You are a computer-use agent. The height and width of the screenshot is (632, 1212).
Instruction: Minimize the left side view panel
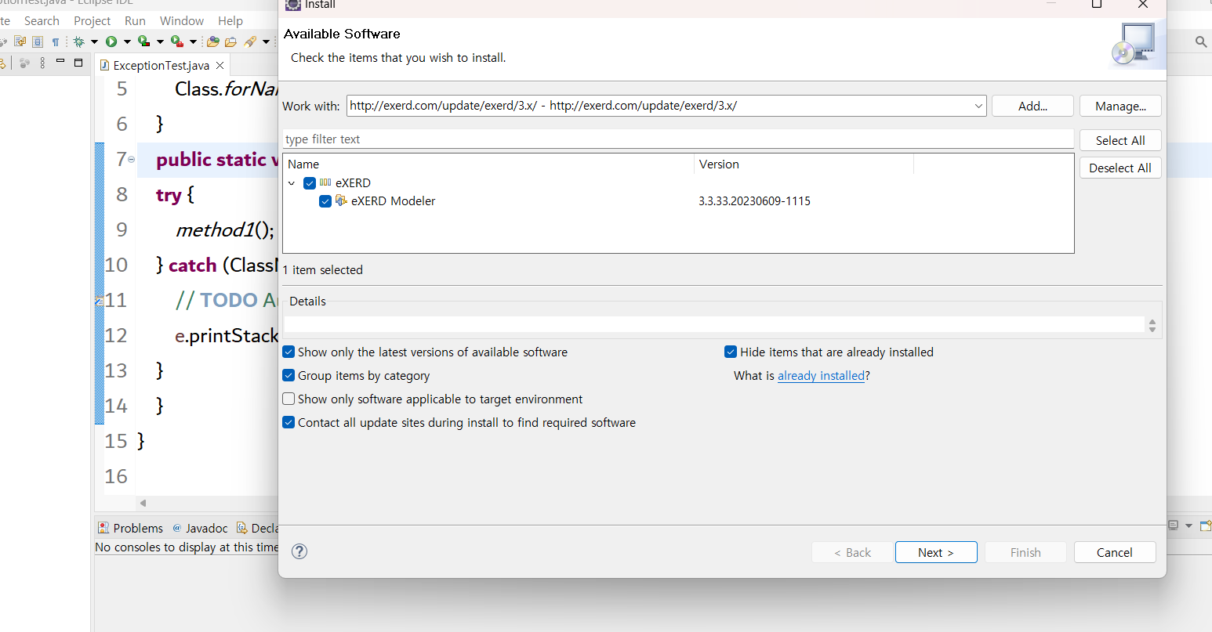(60, 60)
